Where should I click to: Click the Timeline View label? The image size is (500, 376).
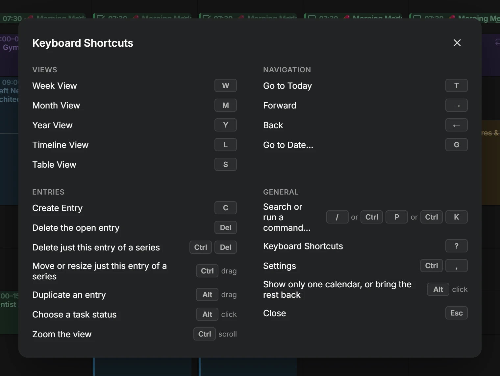coord(61,145)
